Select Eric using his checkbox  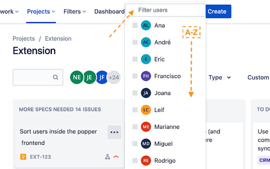(x=135, y=59)
